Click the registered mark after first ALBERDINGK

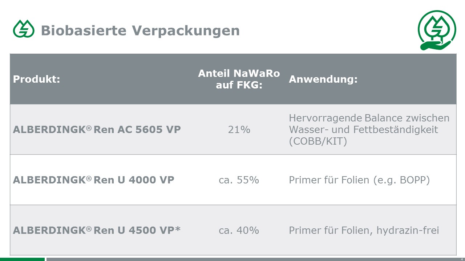[89, 128]
